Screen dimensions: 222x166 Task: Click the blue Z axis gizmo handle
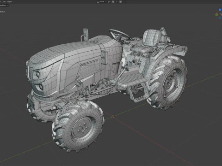[x=220, y=10]
